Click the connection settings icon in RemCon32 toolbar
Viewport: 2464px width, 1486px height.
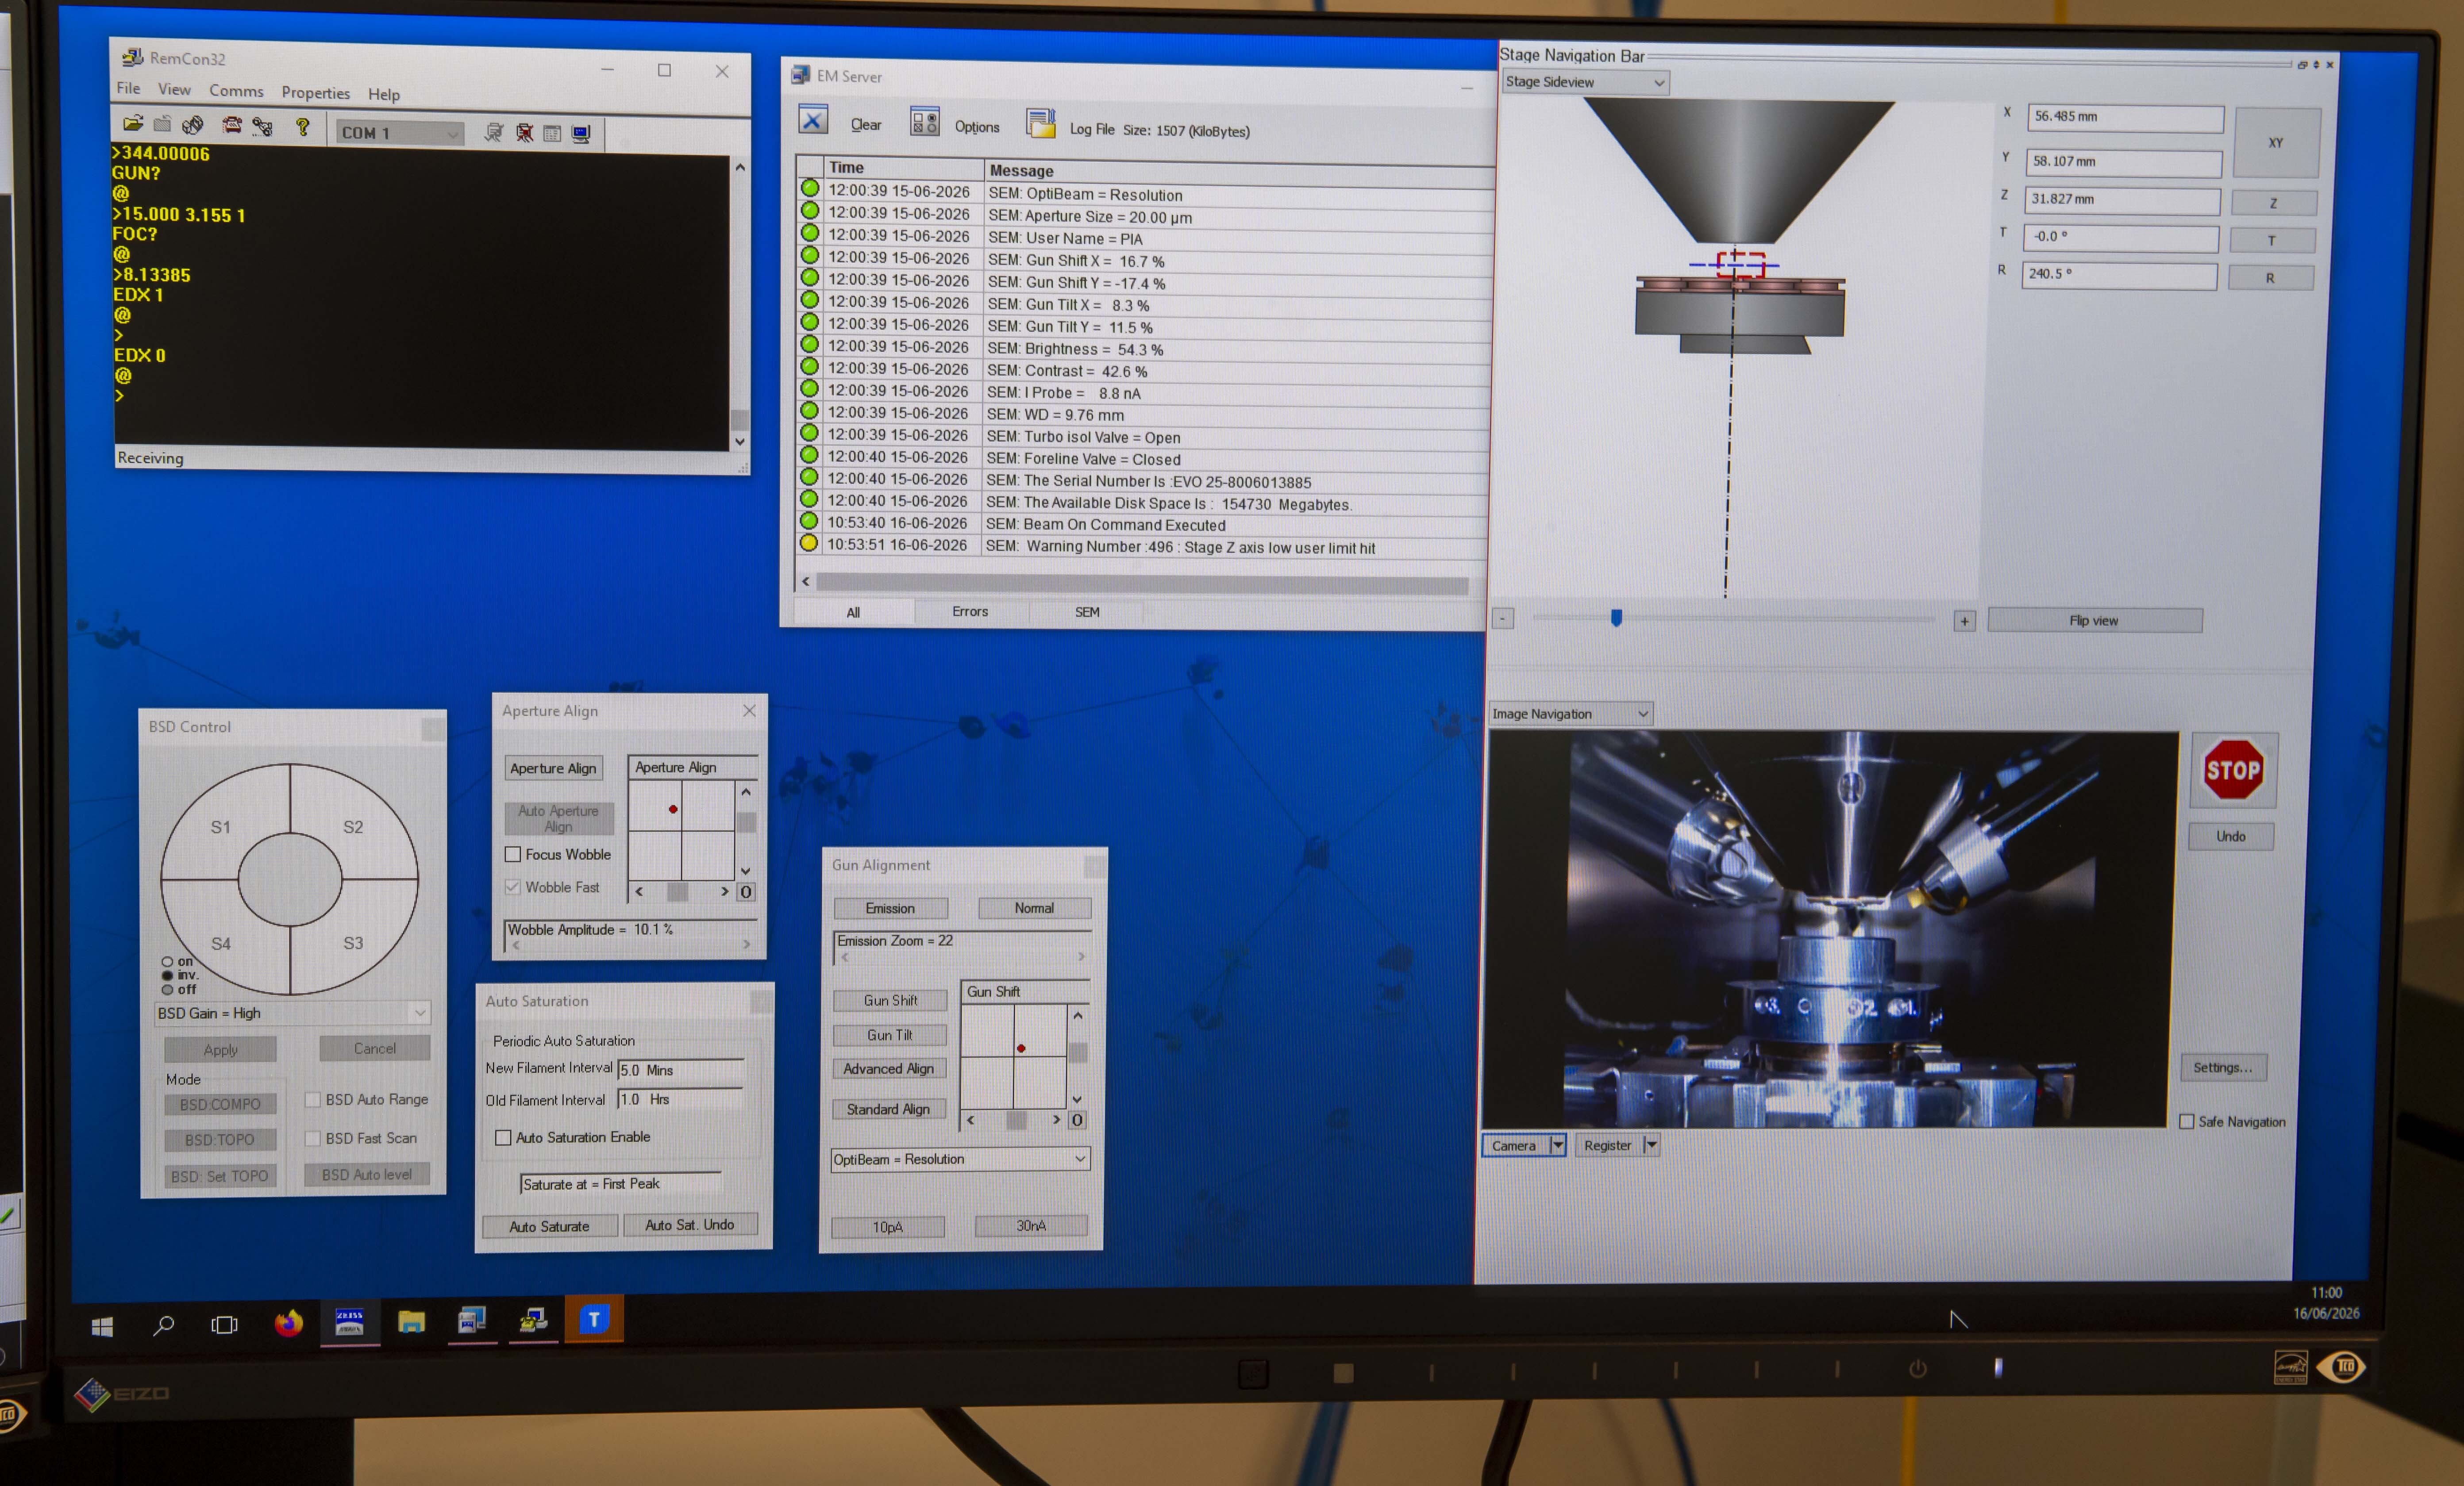pyautogui.click(x=263, y=127)
